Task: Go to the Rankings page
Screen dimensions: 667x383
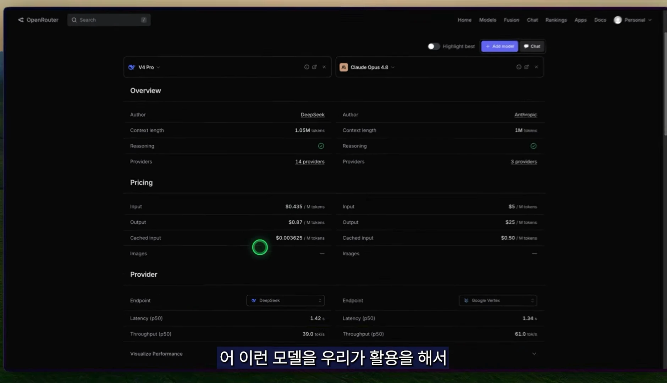Action: [556, 20]
